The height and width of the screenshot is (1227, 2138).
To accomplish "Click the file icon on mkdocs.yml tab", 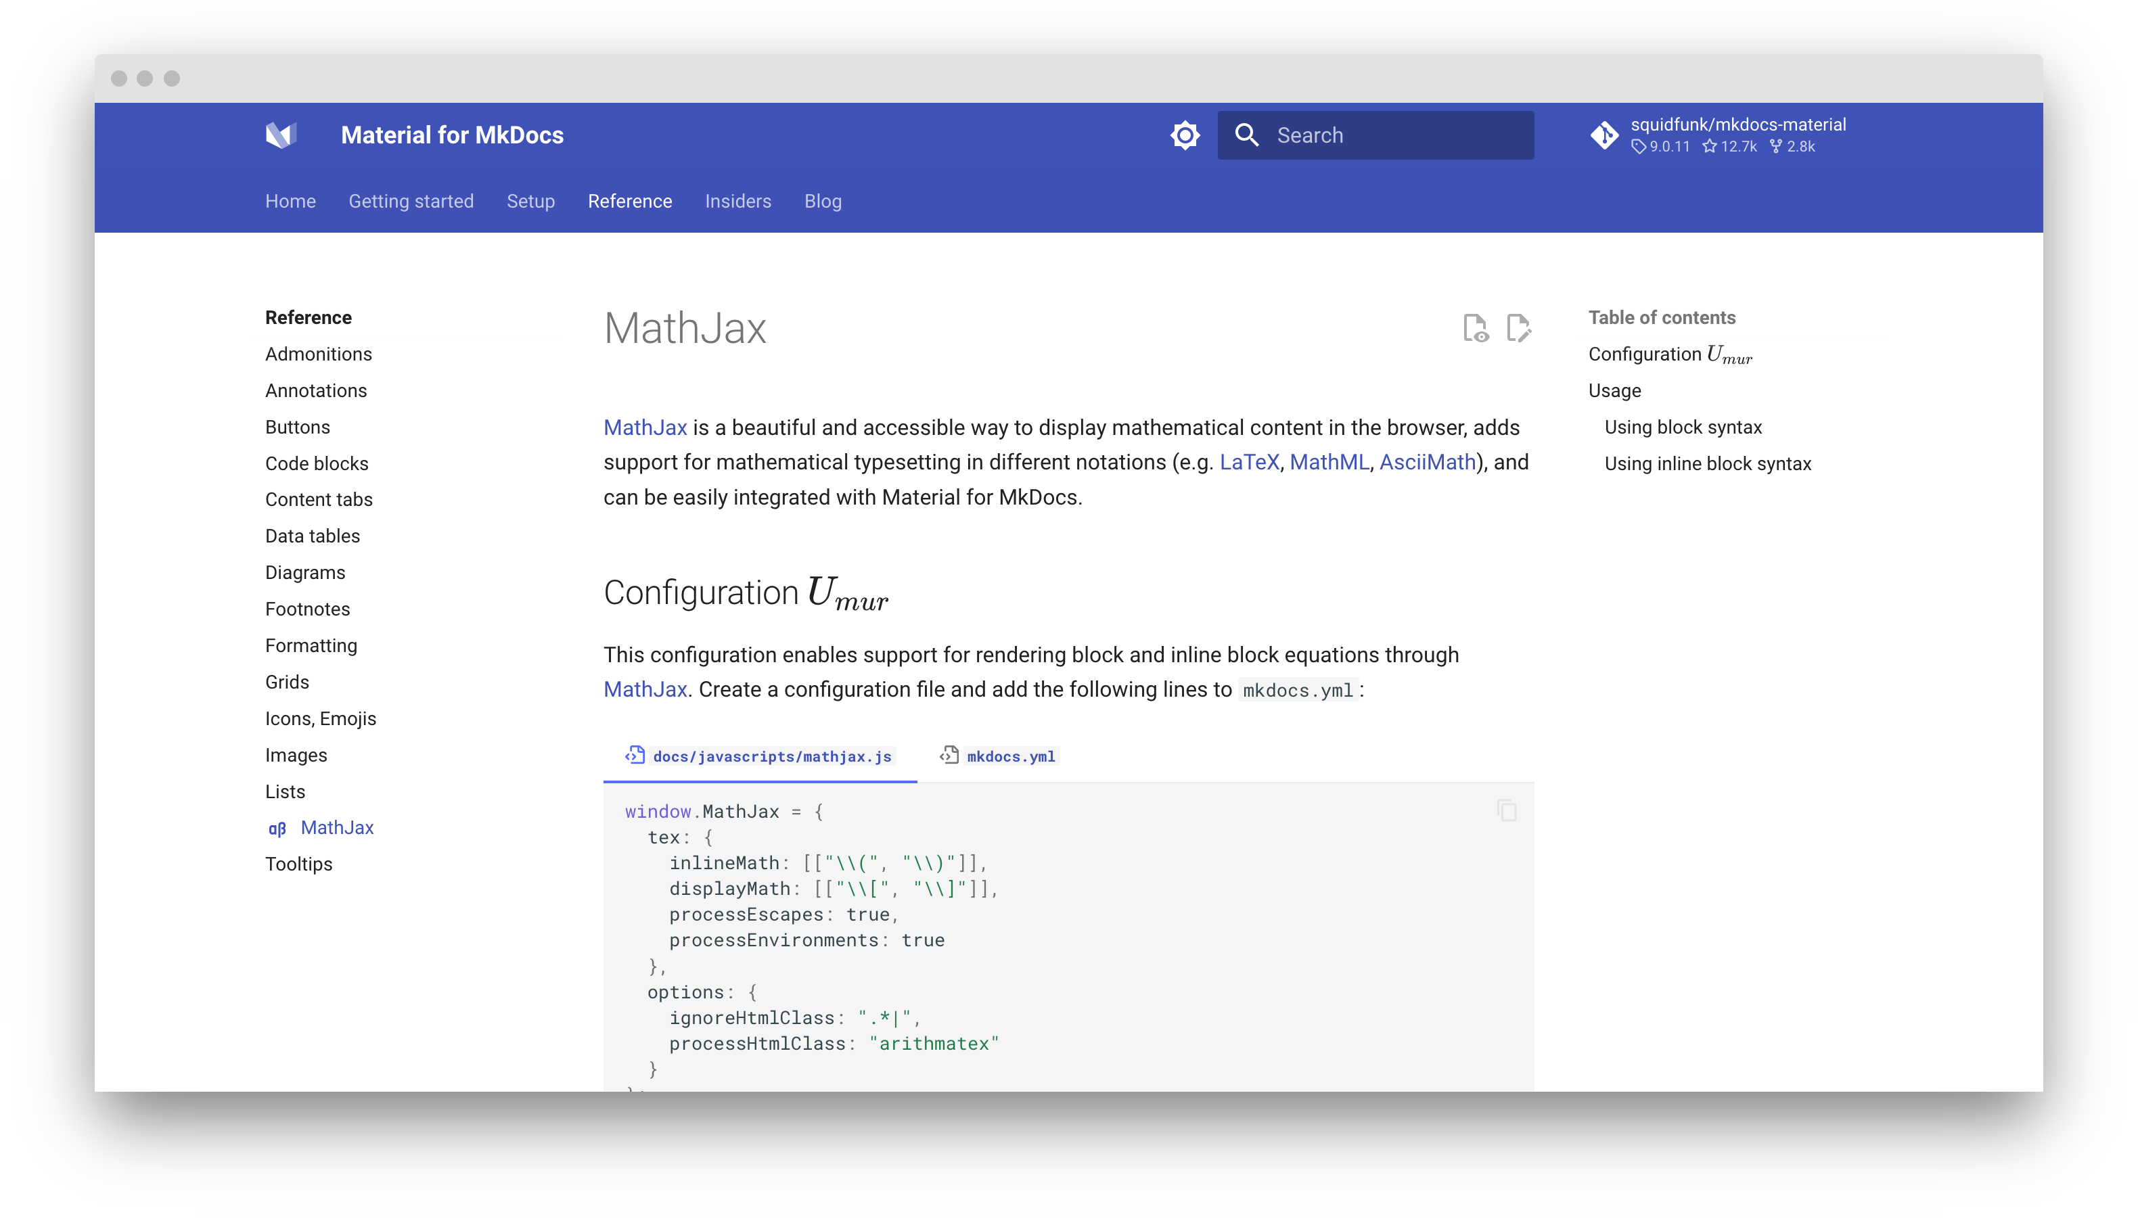I will [x=949, y=756].
